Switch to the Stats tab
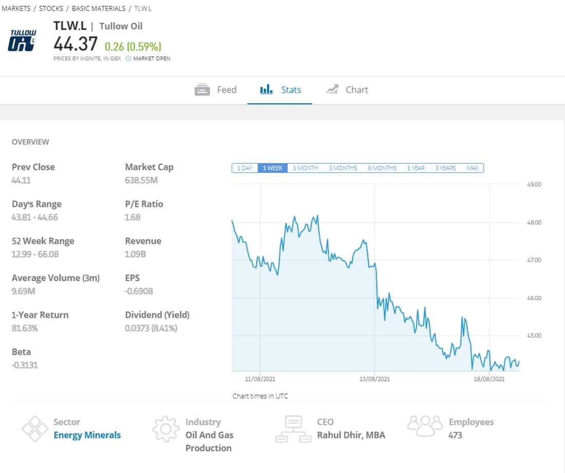The width and height of the screenshot is (565, 473). coord(280,90)
